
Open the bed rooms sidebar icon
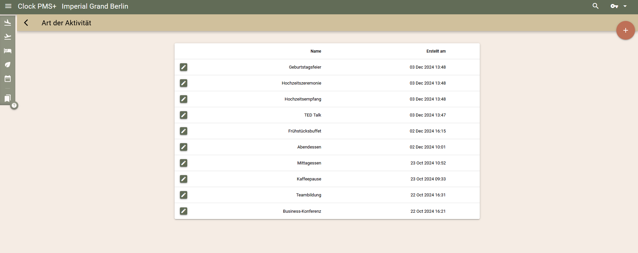tap(8, 51)
